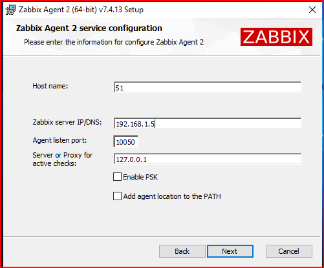The image size is (324, 268).
Task: Focus the Host name field containing S1
Action: click(x=208, y=87)
